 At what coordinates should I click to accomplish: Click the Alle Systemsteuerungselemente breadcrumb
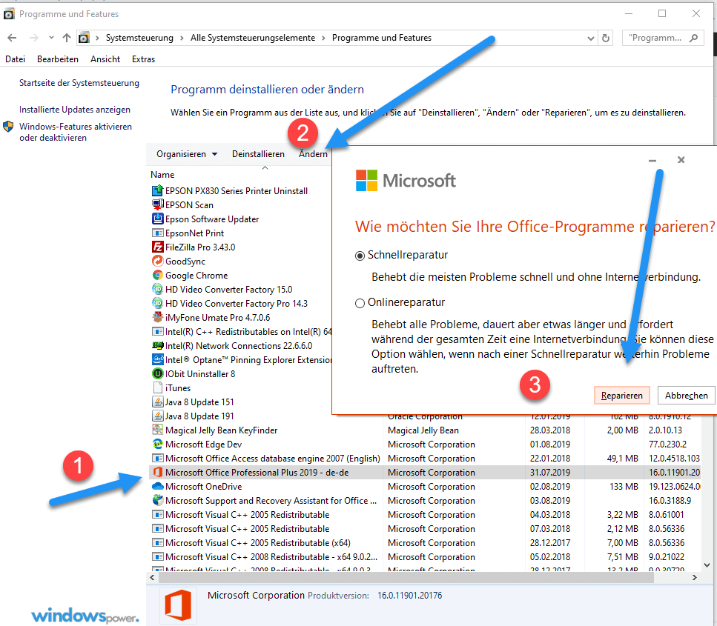click(253, 38)
